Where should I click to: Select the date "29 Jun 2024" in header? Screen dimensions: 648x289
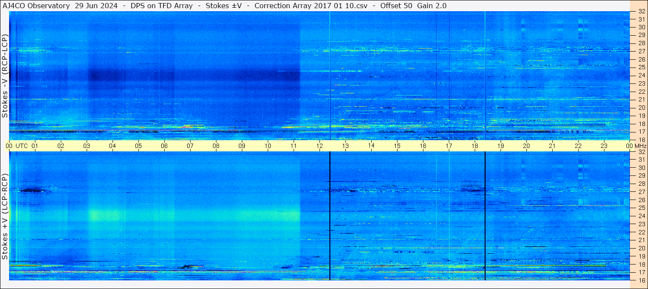tap(97, 6)
